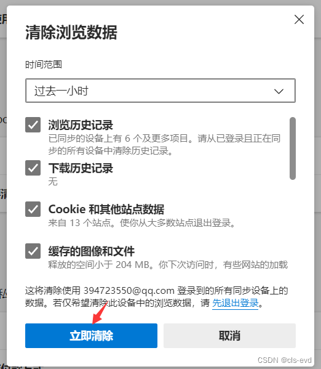Viewport: 321px width, 369px height.
Task: Click the 来自 13 个站点 description text
Action: point(141,222)
